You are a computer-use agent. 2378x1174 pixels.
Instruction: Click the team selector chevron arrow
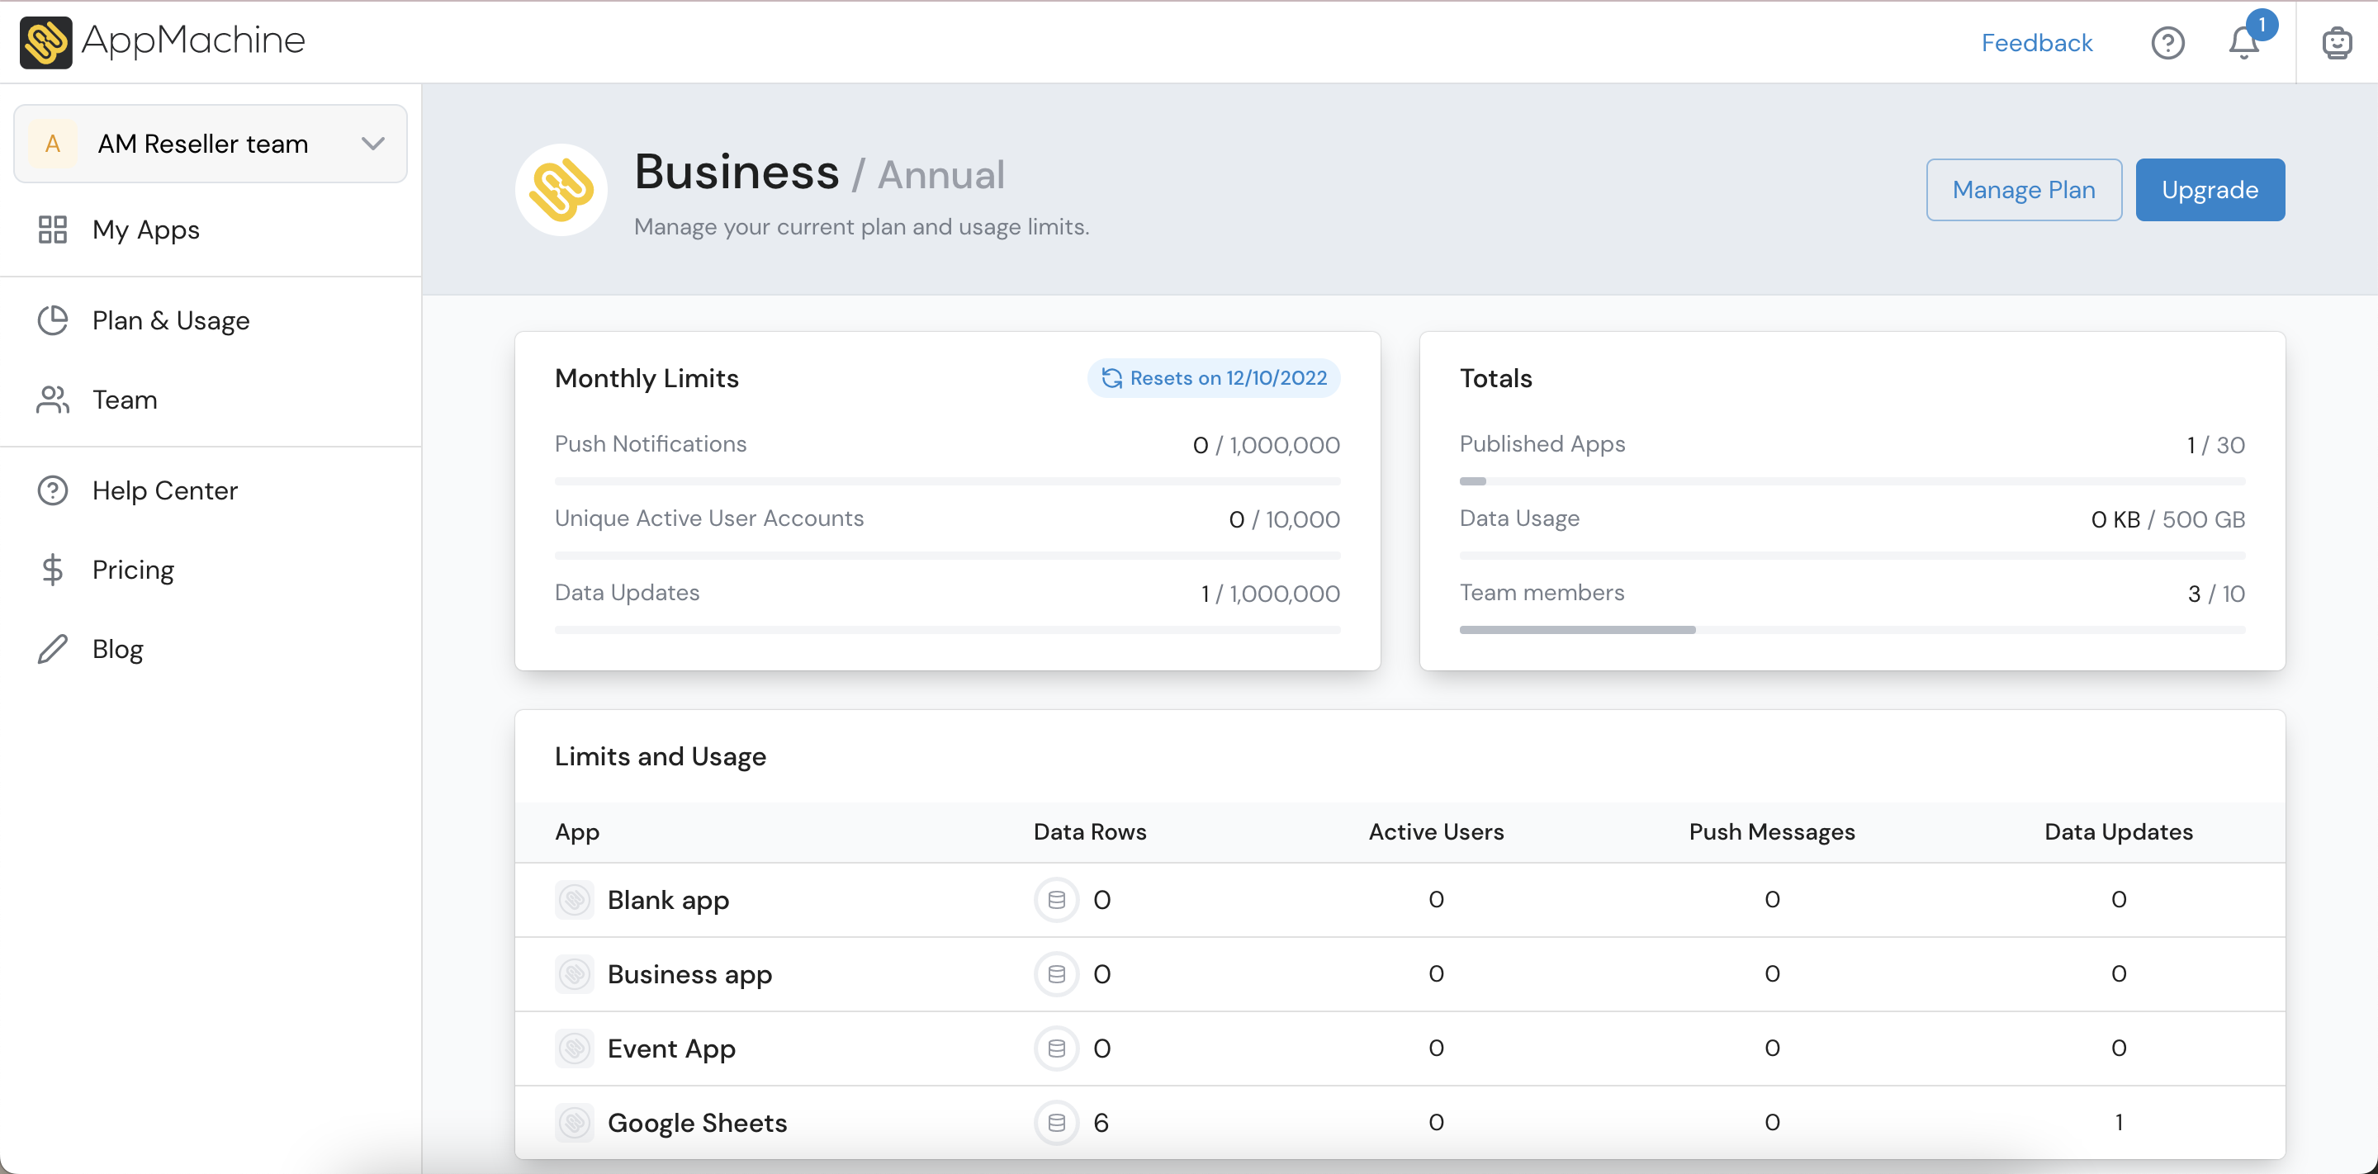coord(373,144)
